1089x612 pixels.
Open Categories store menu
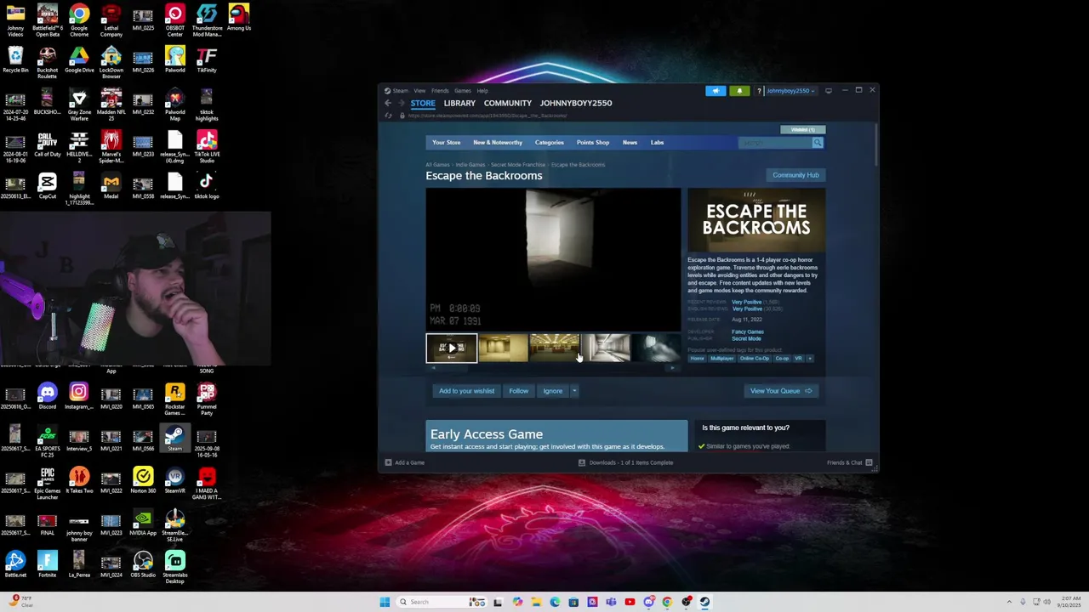point(549,143)
